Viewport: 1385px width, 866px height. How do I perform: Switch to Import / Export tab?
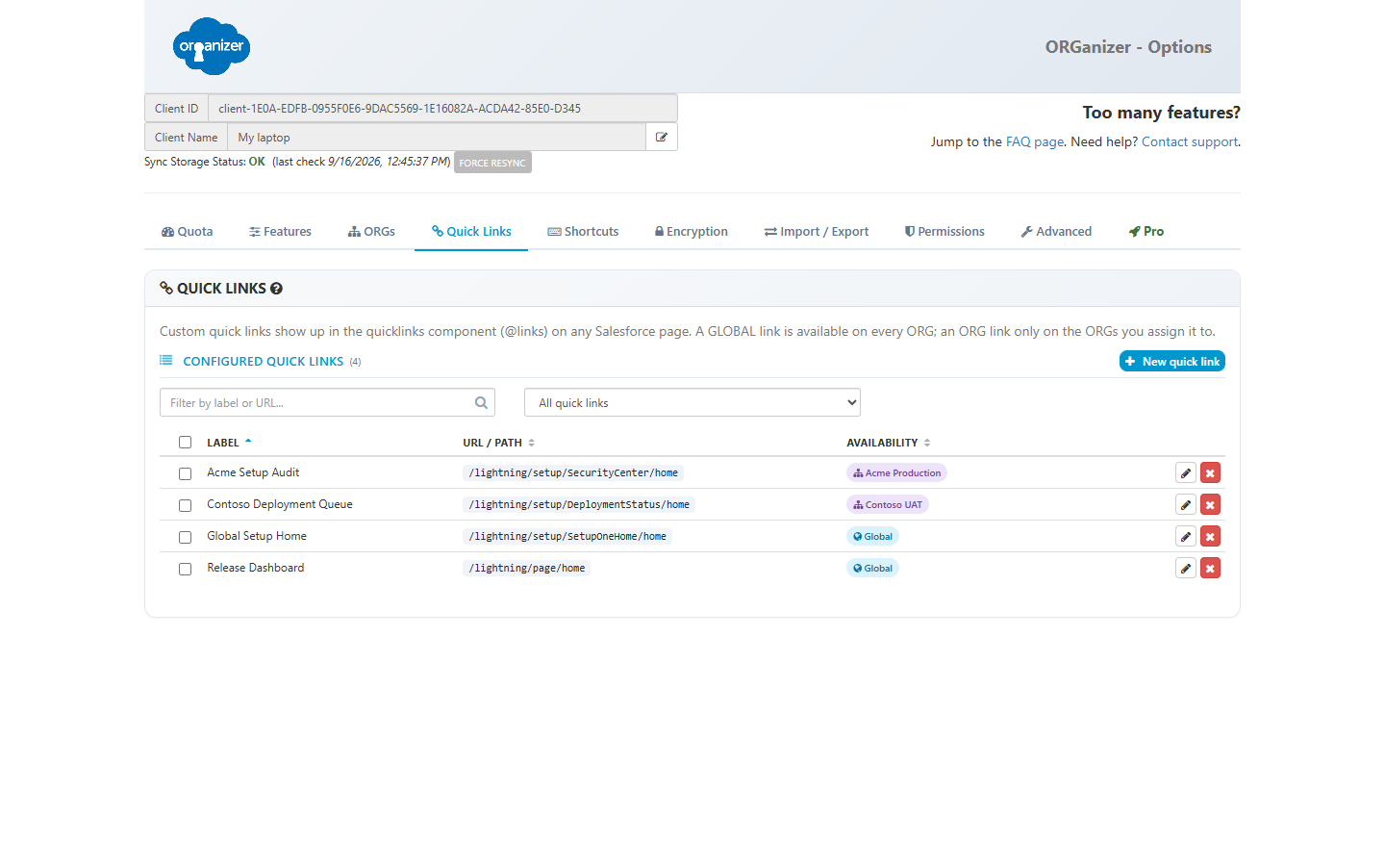tap(817, 232)
